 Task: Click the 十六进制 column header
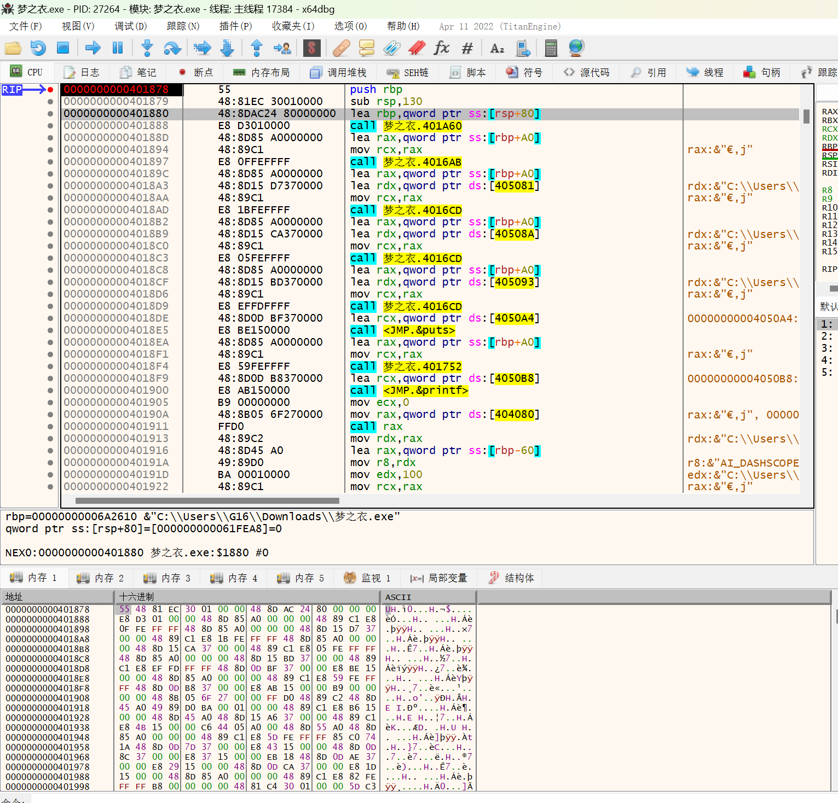[137, 597]
